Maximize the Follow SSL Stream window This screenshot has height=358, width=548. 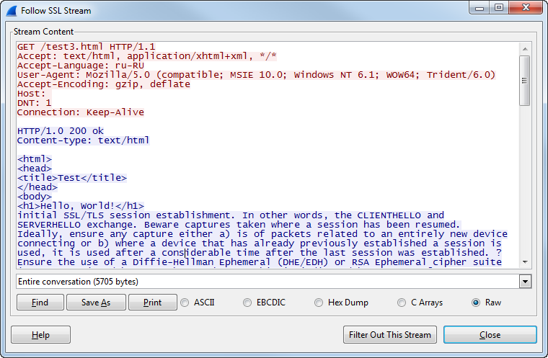pos(499,8)
